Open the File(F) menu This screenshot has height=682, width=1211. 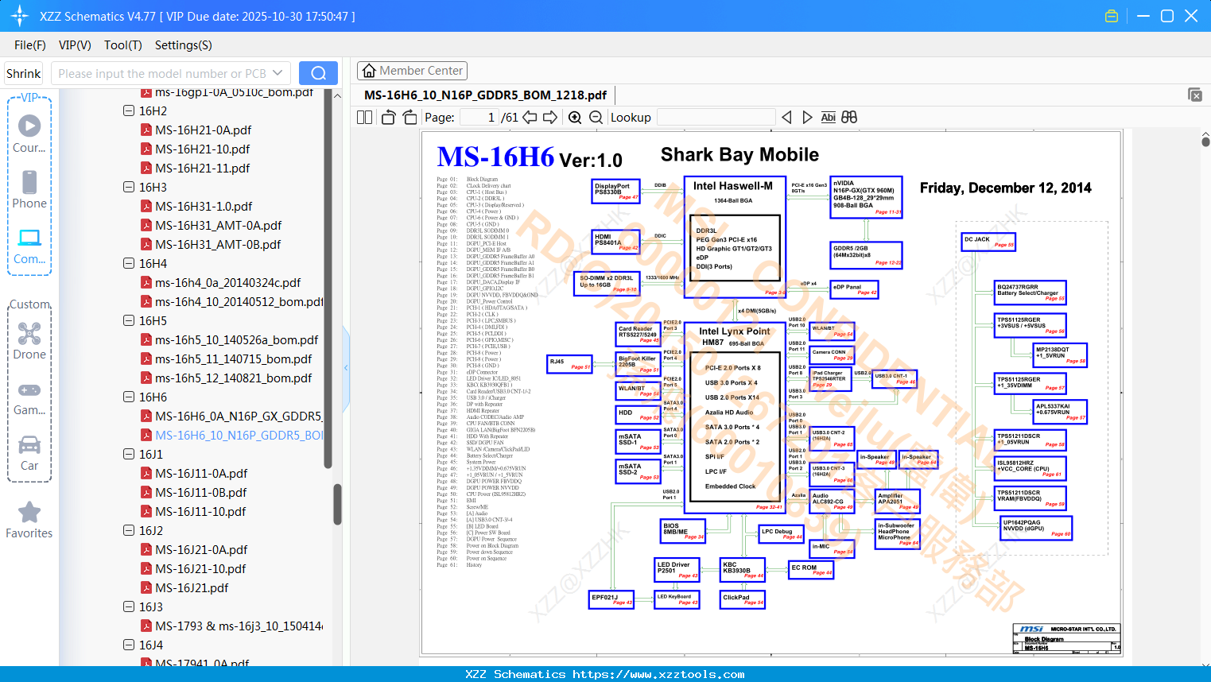tap(30, 45)
